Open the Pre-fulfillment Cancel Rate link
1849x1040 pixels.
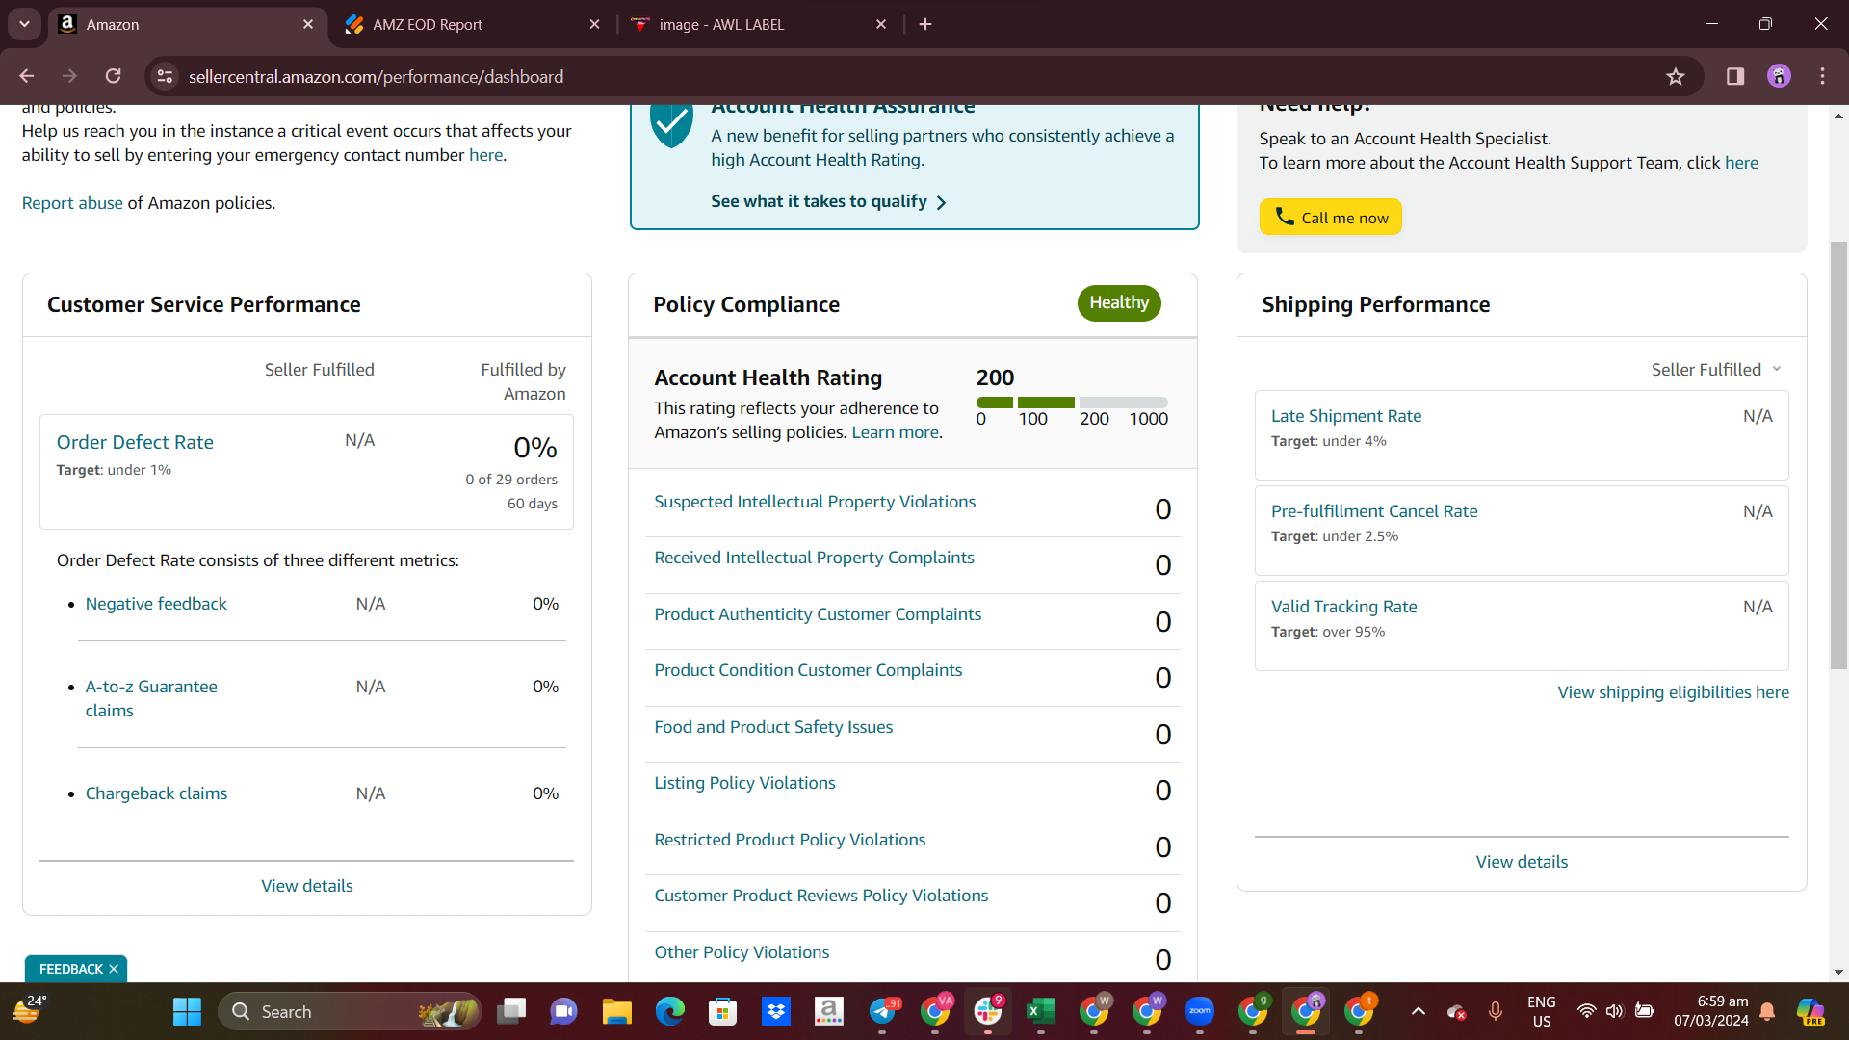1374,511
